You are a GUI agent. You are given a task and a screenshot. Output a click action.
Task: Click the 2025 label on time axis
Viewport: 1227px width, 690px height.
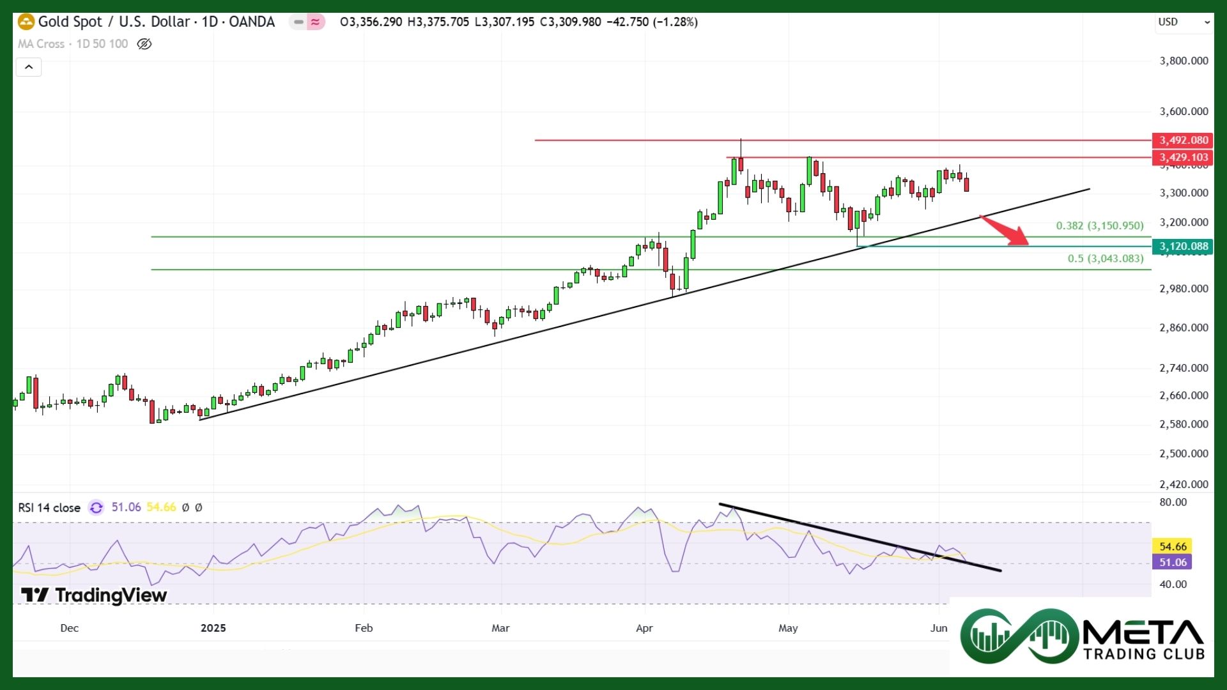(x=213, y=628)
